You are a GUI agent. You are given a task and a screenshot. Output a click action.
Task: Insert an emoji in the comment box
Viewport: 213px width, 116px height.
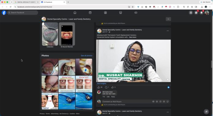coord(157,102)
